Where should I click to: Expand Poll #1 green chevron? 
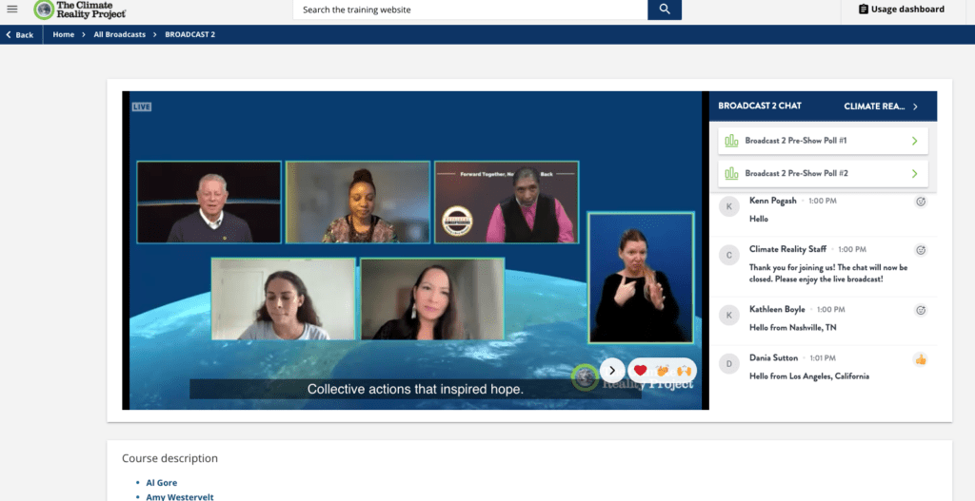click(915, 141)
